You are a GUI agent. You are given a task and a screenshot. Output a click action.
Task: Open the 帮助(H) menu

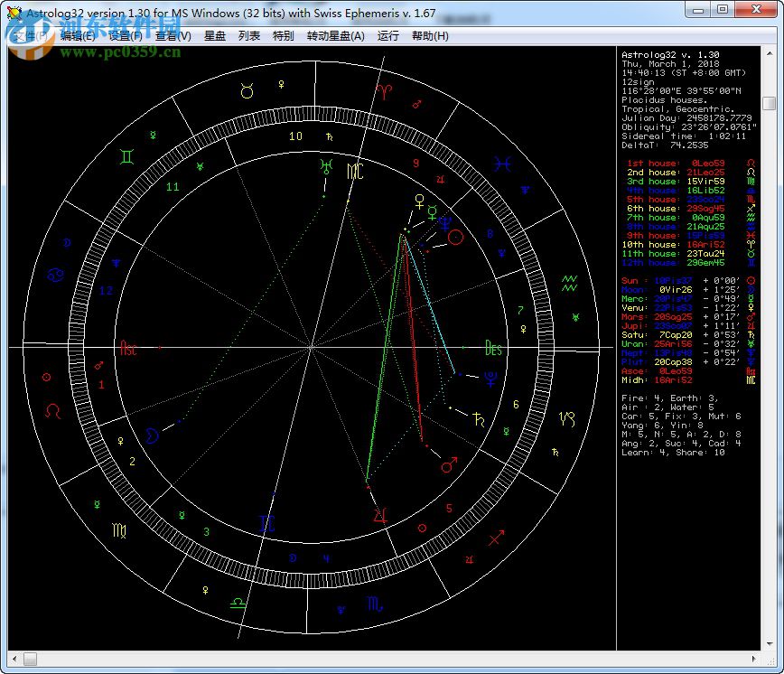click(x=430, y=36)
